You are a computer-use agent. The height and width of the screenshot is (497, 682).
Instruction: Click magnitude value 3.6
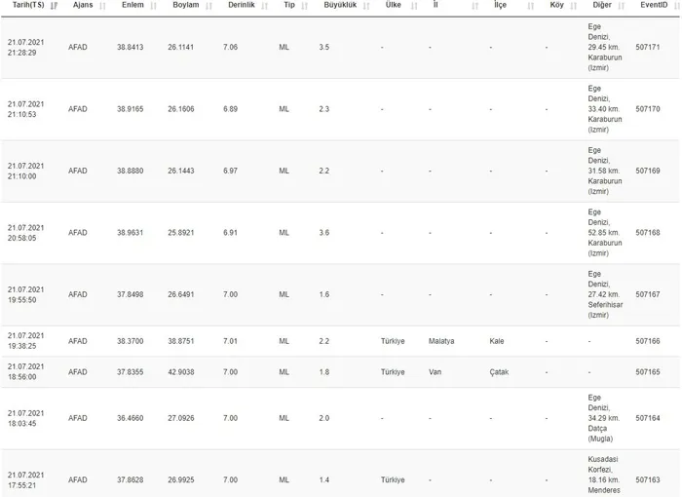(x=324, y=233)
